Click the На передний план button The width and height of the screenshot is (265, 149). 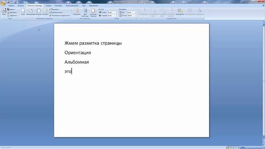click(153, 12)
